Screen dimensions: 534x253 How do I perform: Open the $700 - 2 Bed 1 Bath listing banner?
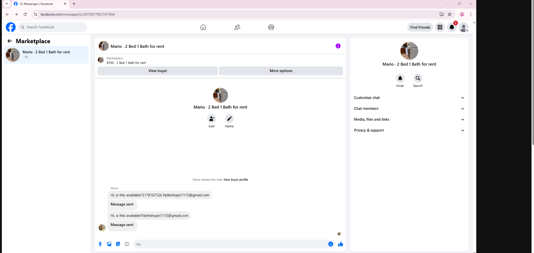point(126,63)
